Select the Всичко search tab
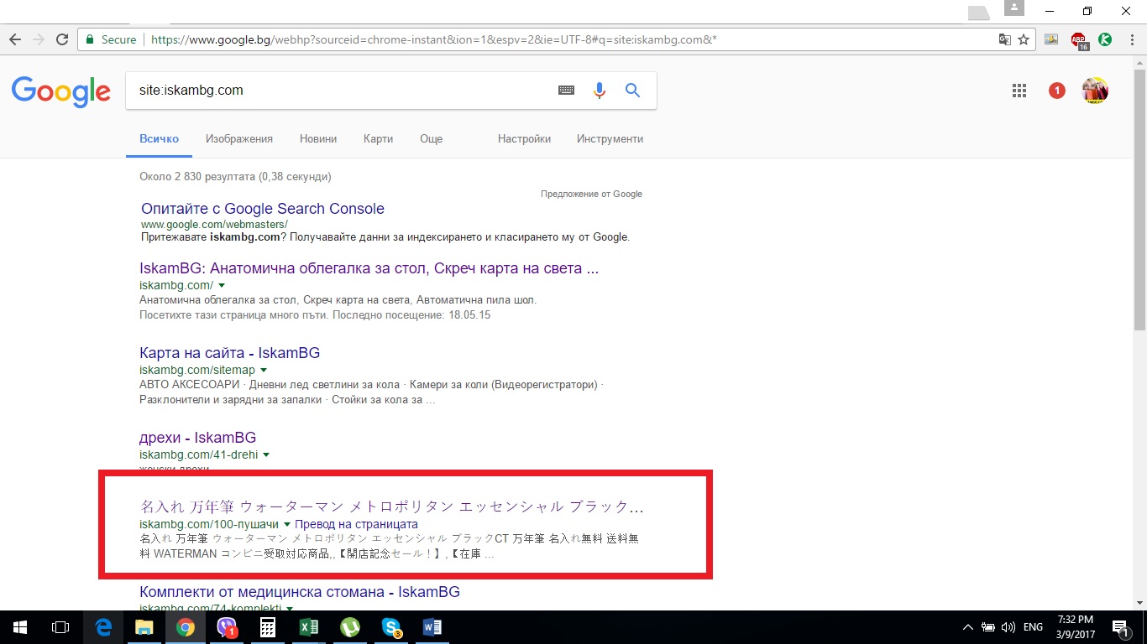The image size is (1147, 644). [160, 139]
